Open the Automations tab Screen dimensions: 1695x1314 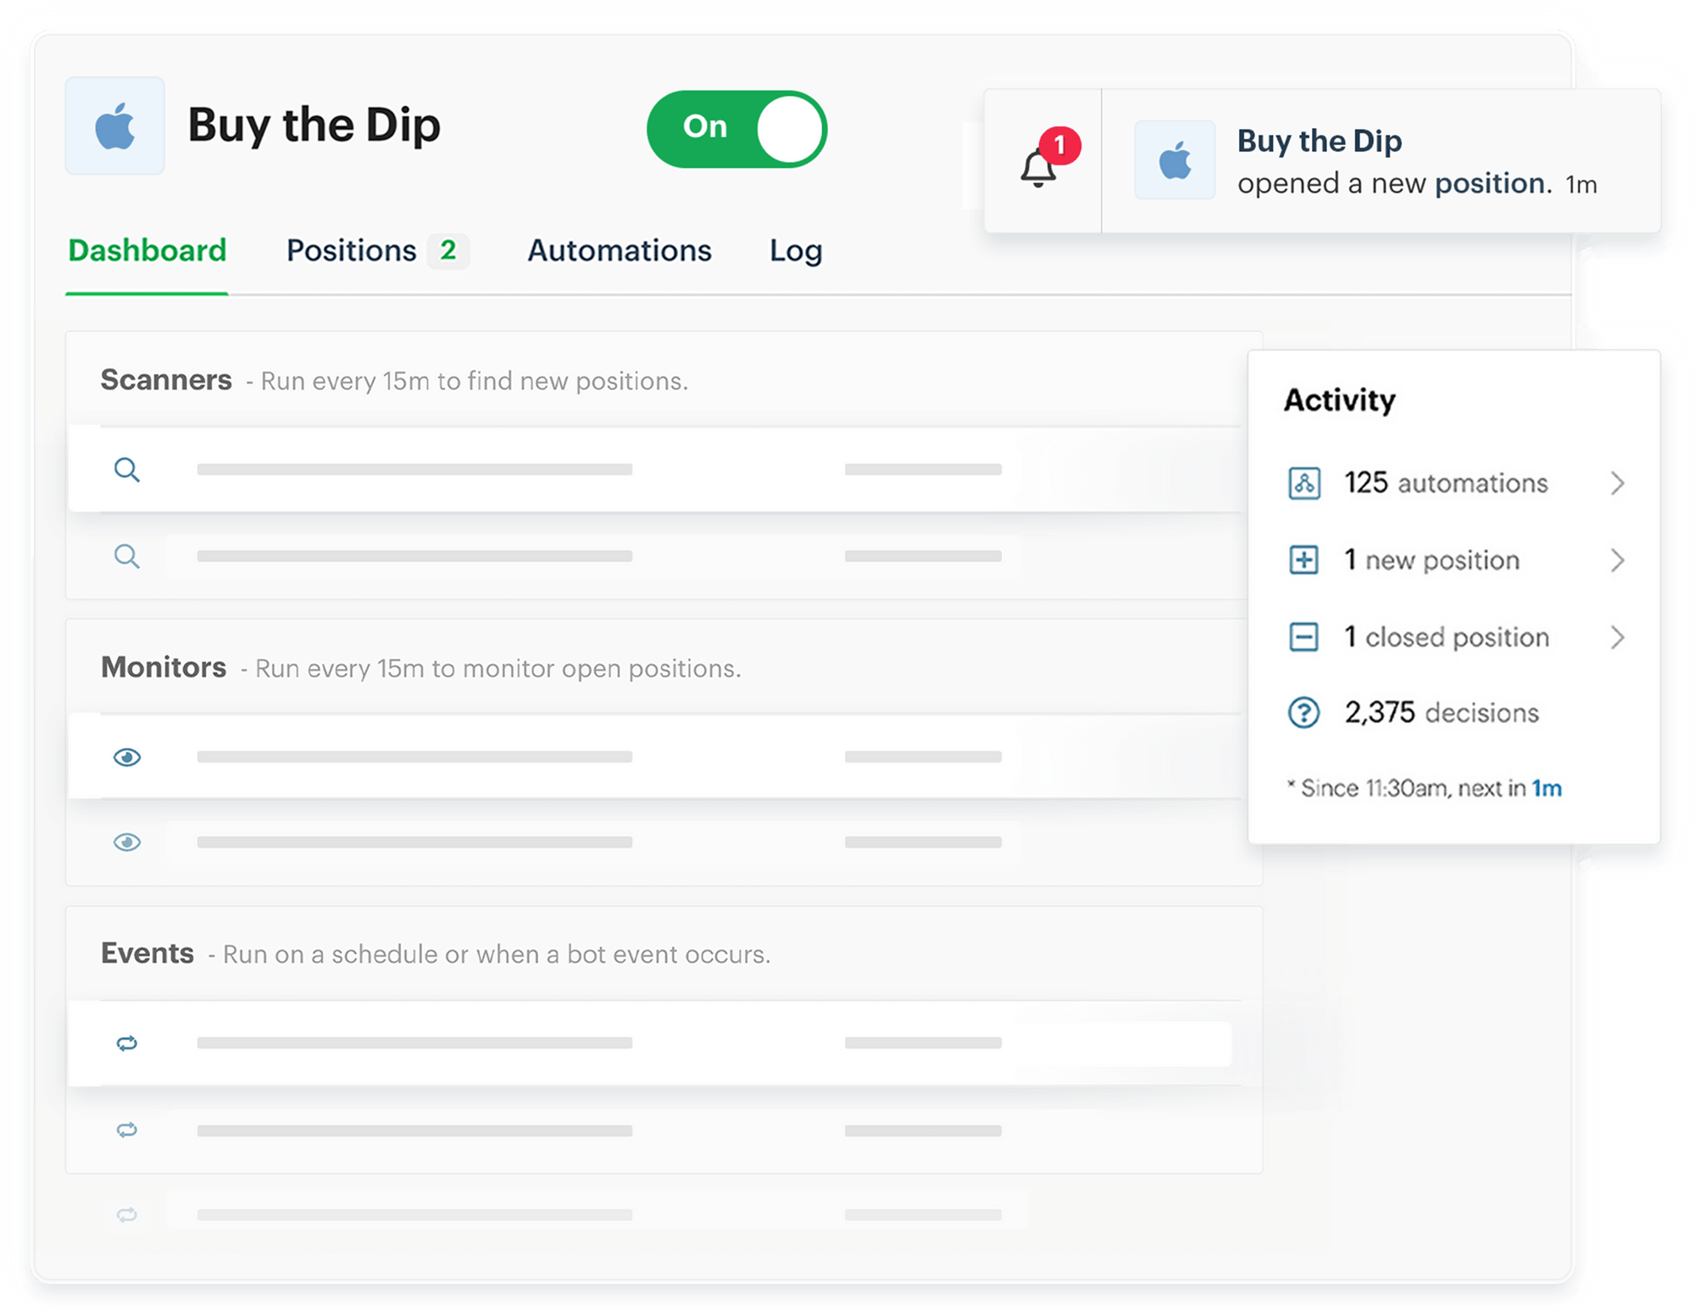[x=620, y=250]
